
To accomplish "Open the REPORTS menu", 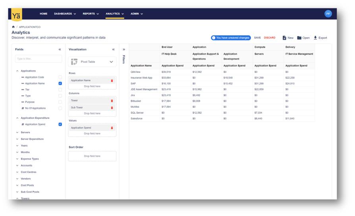I will [x=91, y=14].
